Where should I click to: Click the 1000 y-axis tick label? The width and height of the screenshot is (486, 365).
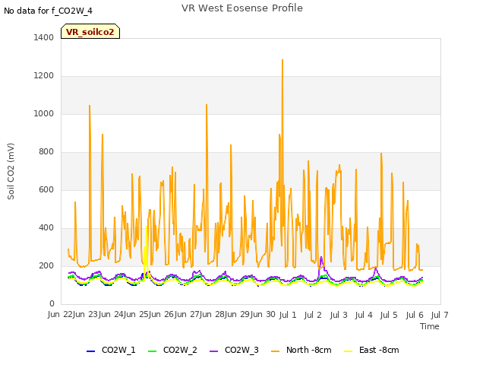point(44,113)
